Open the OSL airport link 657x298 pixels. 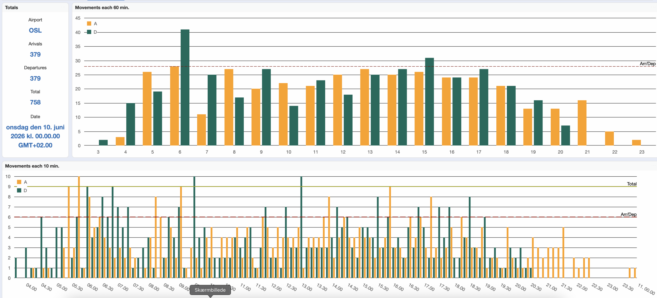tap(35, 31)
